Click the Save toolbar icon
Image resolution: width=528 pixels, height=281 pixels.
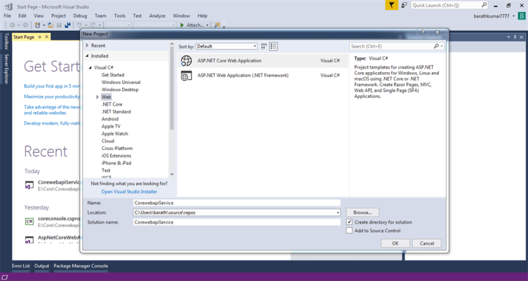point(59,25)
